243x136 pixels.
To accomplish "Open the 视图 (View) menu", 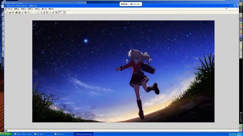I will (x=24, y=9).
